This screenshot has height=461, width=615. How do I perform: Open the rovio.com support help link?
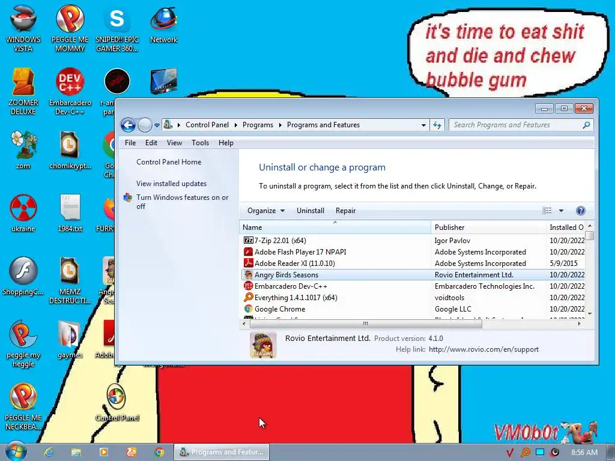click(x=483, y=349)
